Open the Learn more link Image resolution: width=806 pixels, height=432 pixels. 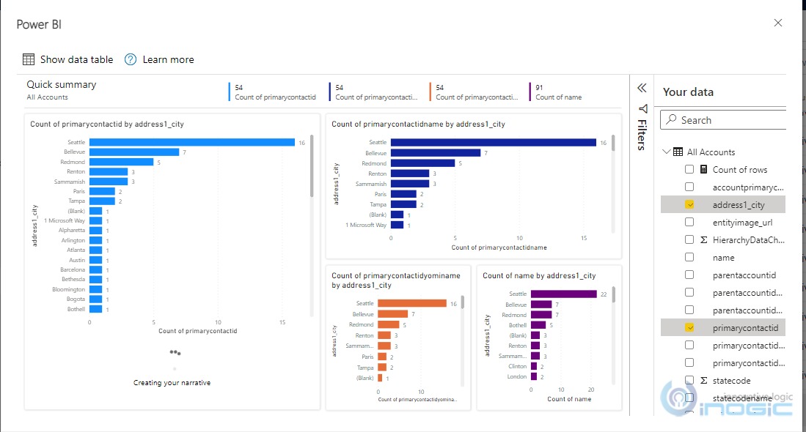click(168, 59)
